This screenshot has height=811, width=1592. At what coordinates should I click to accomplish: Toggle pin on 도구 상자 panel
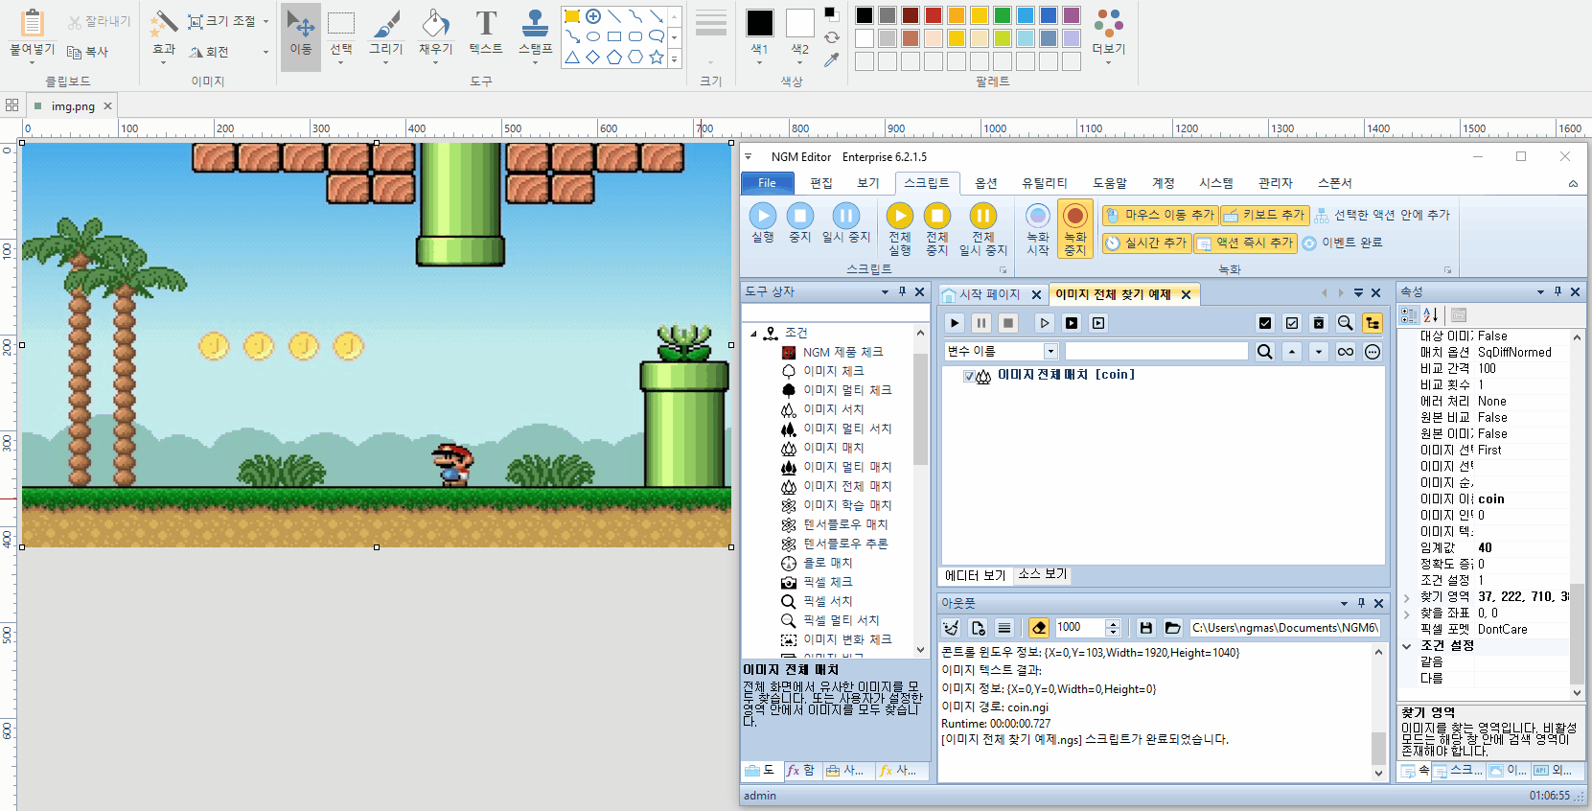(x=902, y=291)
